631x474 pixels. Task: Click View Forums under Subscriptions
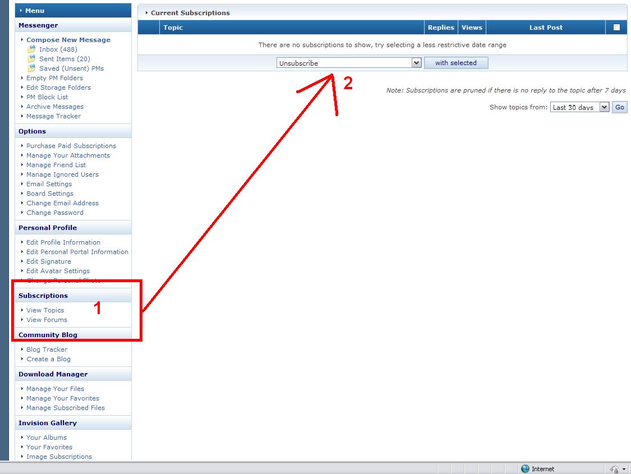pos(47,320)
